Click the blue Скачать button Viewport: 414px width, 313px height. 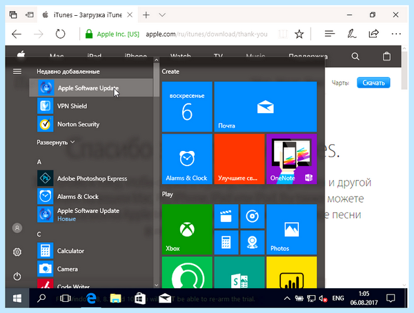point(373,83)
